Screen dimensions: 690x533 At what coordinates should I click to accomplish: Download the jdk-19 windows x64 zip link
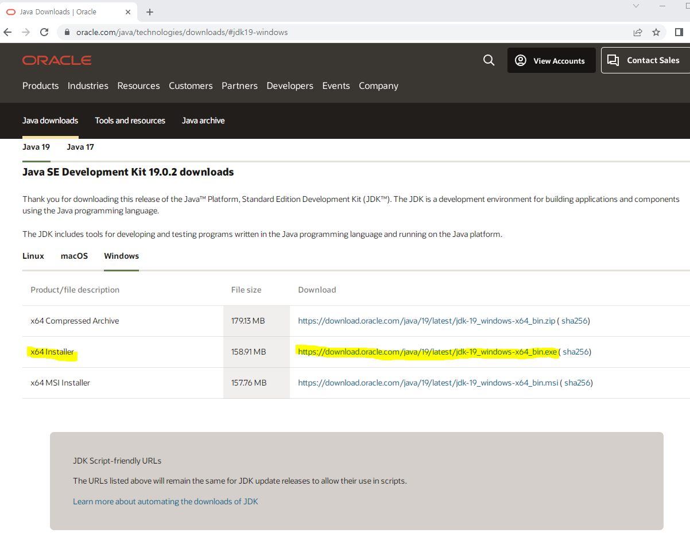[427, 321]
